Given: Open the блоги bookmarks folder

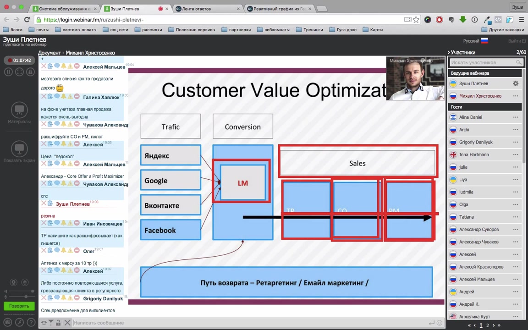Looking at the screenshot, I should pyautogui.click(x=13, y=30).
